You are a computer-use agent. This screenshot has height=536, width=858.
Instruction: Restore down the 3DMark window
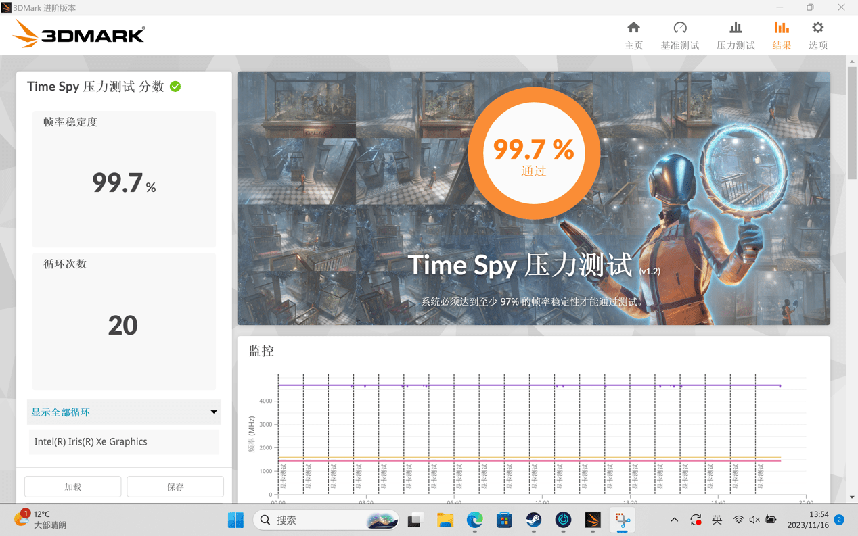810,7
